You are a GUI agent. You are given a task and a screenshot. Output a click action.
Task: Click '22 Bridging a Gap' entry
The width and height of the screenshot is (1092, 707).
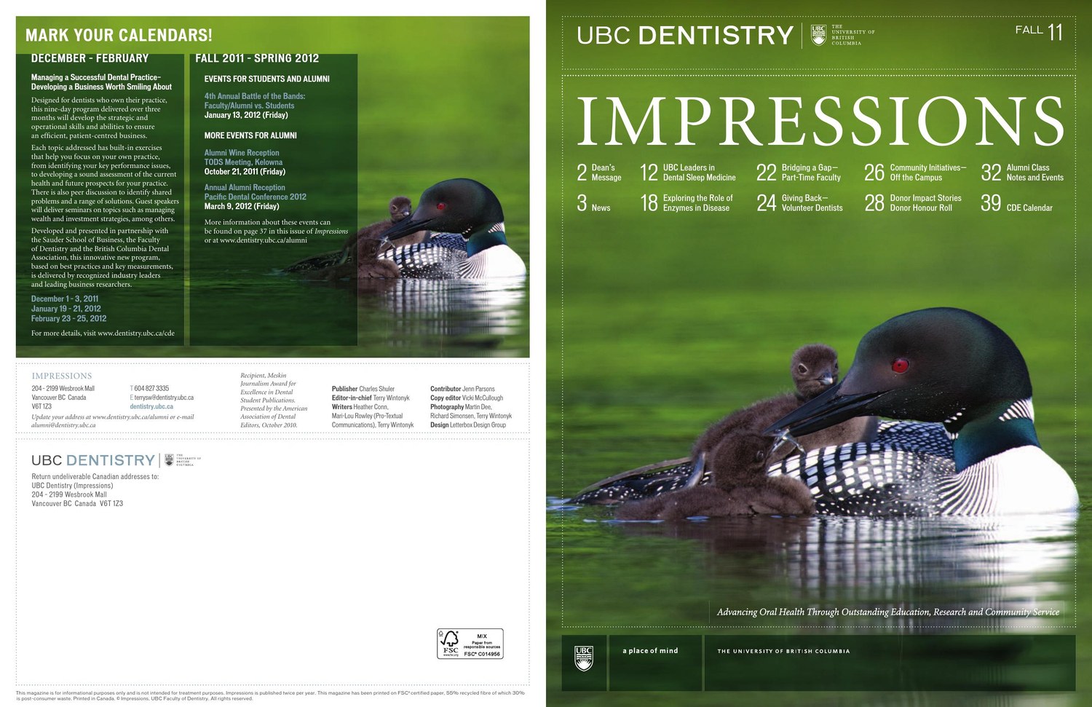click(799, 173)
